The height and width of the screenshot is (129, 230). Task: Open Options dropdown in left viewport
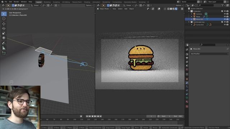point(89,5)
